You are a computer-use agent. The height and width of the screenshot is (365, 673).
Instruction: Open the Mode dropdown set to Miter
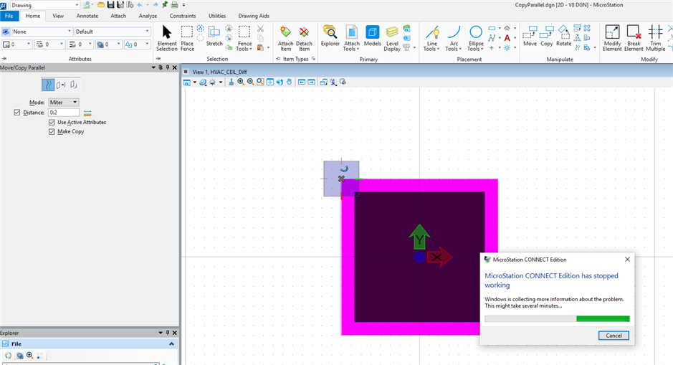tap(63, 103)
